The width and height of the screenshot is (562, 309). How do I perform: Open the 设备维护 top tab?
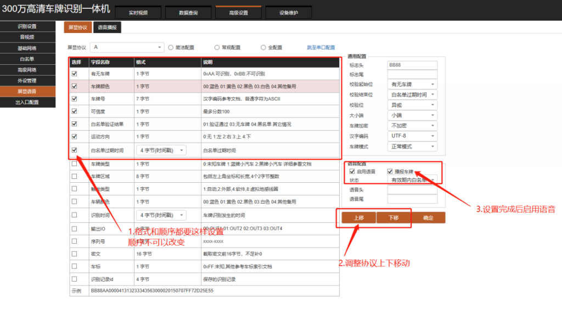click(x=288, y=13)
